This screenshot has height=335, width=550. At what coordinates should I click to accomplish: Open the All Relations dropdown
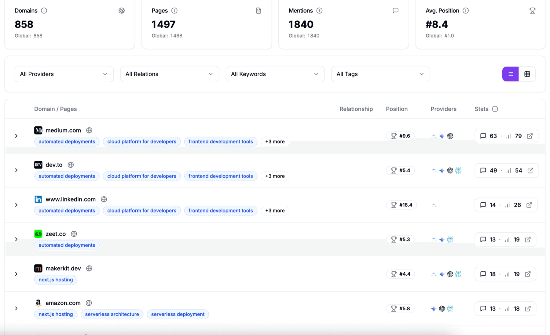point(170,74)
